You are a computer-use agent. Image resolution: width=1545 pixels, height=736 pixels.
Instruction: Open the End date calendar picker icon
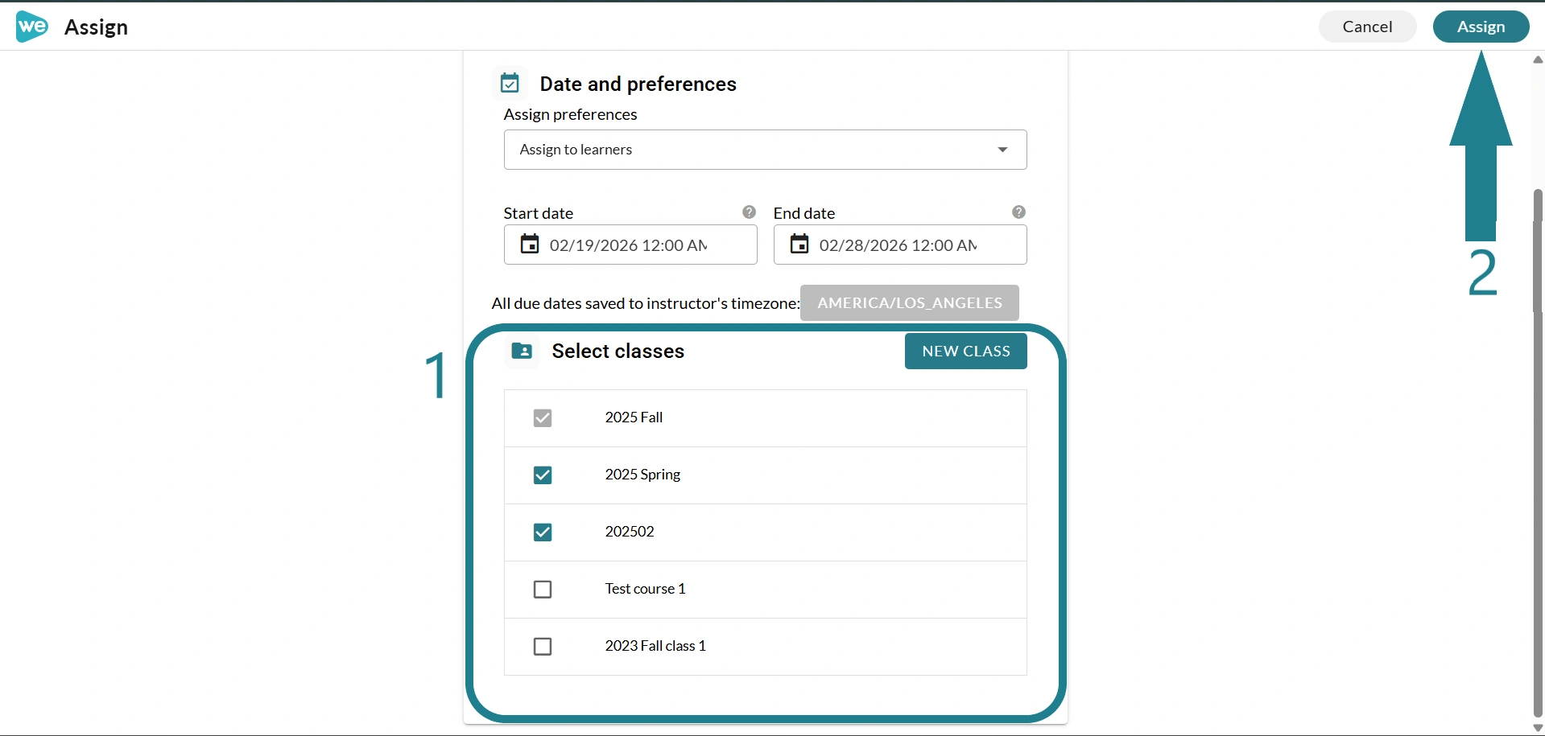(x=799, y=244)
